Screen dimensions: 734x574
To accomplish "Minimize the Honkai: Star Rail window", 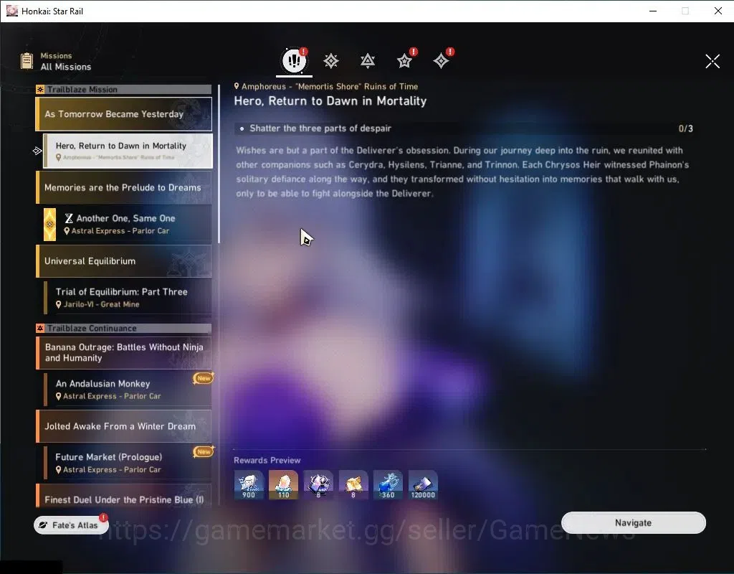I will point(653,11).
